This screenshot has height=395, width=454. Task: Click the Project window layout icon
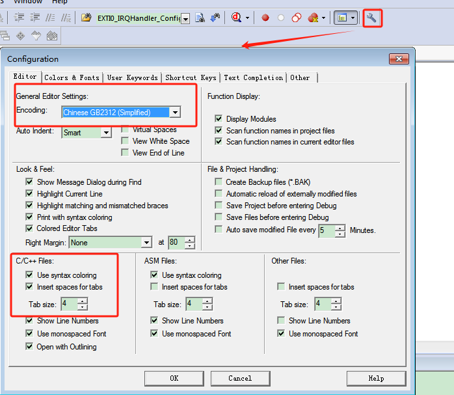(x=342, y=18)
